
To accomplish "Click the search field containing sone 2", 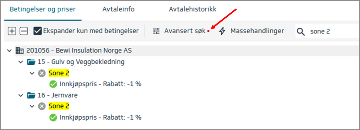I will (x=331, y=32).
